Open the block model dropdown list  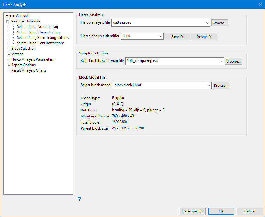(208, 85)
